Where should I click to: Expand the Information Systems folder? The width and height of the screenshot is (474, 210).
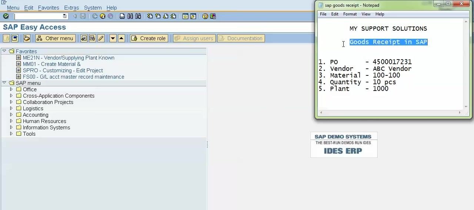coord(11,127)
